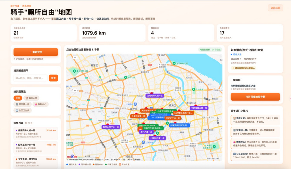
Task: Click the 上海西站 station icon on map
Action: click(135, 104)
